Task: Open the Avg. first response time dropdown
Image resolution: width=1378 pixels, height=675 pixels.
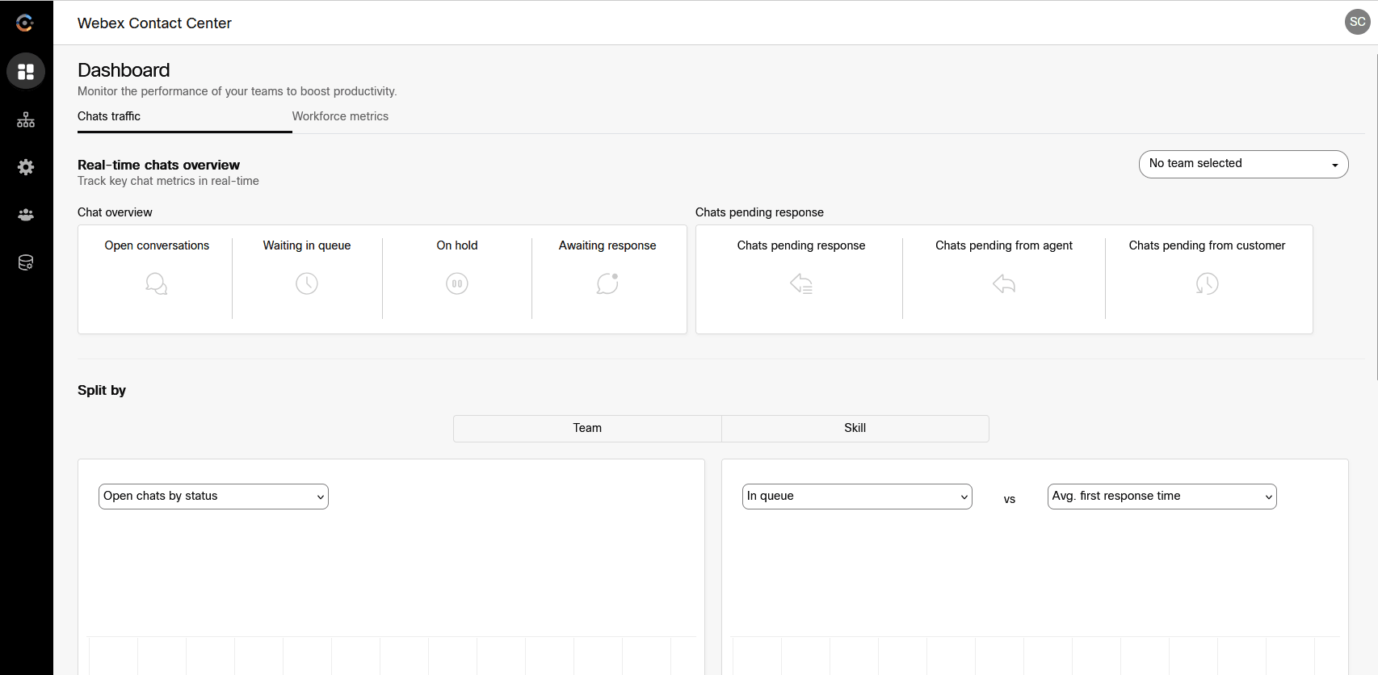Action: pyautogui.click(x=1162, y=497)
